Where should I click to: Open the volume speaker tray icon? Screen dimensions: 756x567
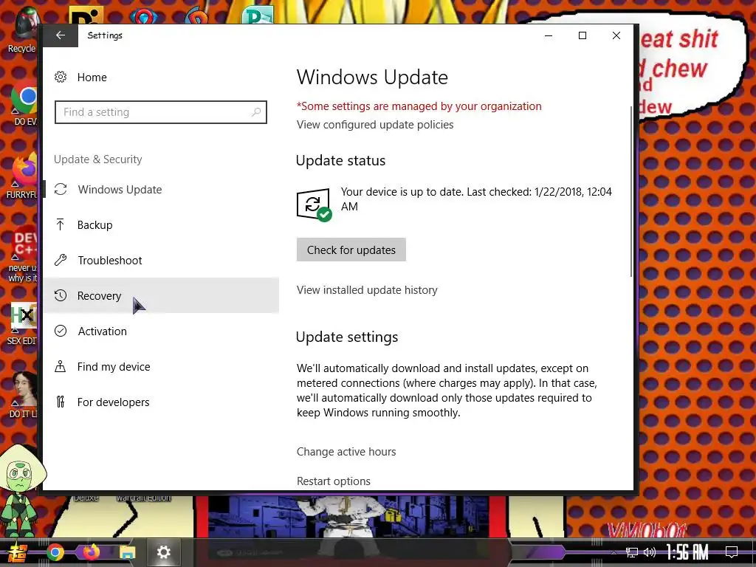(x=650, y=552)
